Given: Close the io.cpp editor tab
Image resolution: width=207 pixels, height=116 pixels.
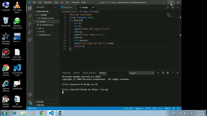Looking at the screenshot, I should click(93, 7).
